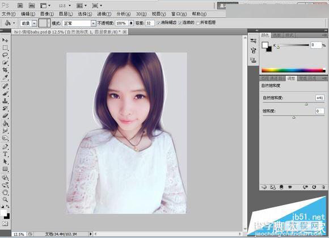The height and width of the screenshot is (238, 329).
Task: Select the Rectangular Marquee tool
Action: point(5,48)
